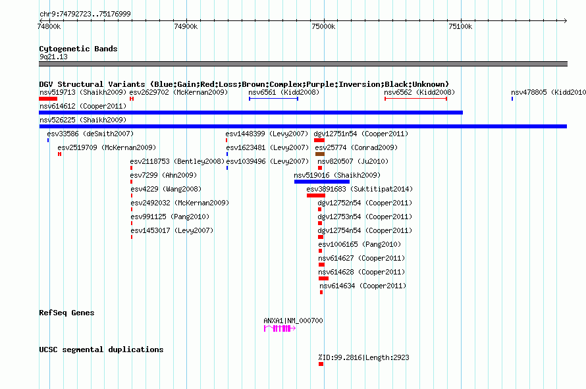Open the nsv614634 (Cooper2011) label
Viewport: 586px width, 389px height.
point(363,286)
